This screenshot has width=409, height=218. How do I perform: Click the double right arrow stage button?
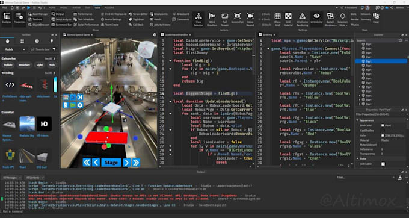[x=136, y=163]
